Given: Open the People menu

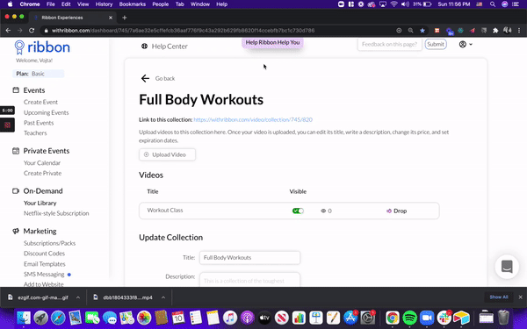Looking at the screenshot, I should [x=161, y=4].
